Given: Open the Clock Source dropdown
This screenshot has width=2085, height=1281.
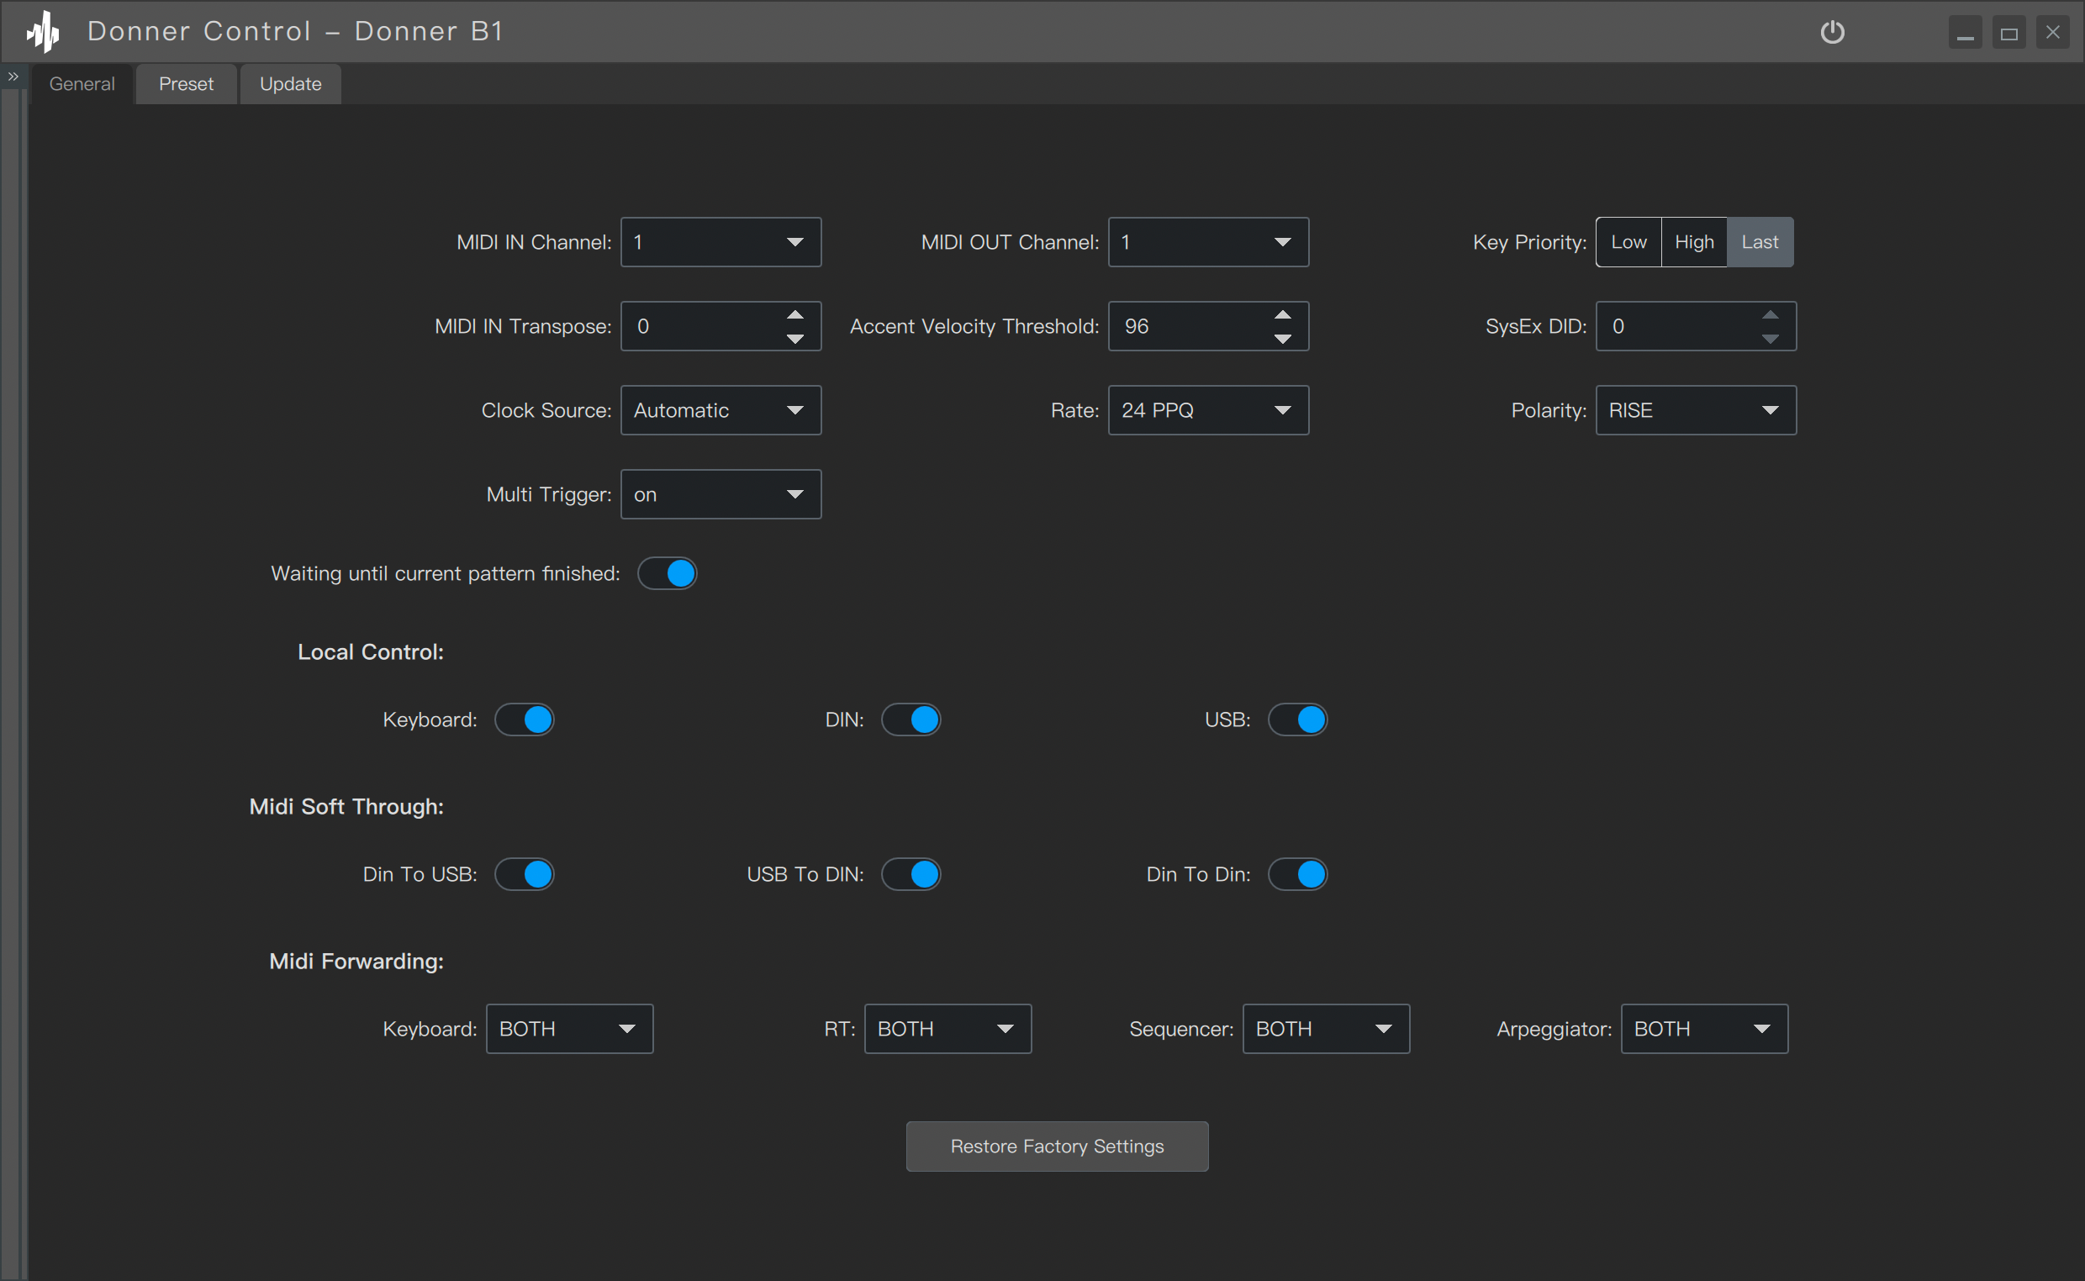Looking at the screenshot, I should tap(721, 411).
